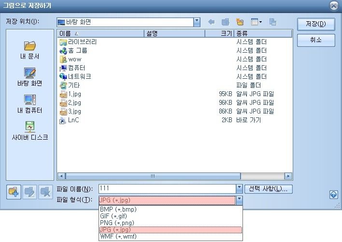342x242 pixels.
Task: Select the 기타 folder
Action: 70,85
